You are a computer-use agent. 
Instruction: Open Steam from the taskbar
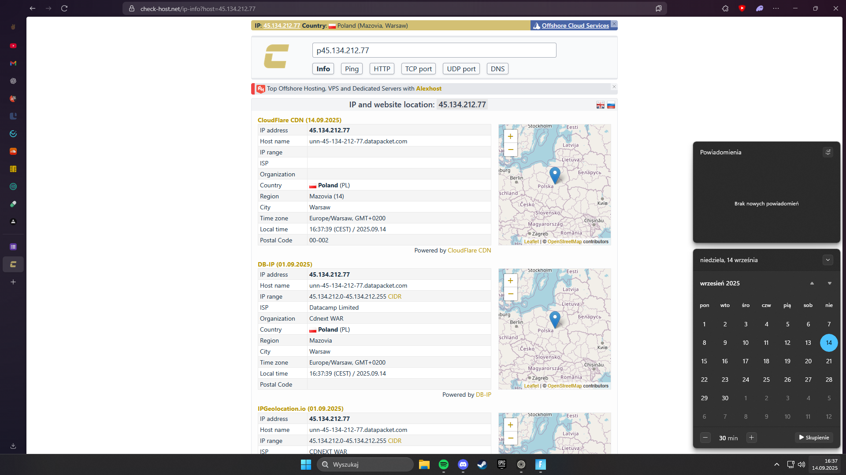(x=482, y=464)
